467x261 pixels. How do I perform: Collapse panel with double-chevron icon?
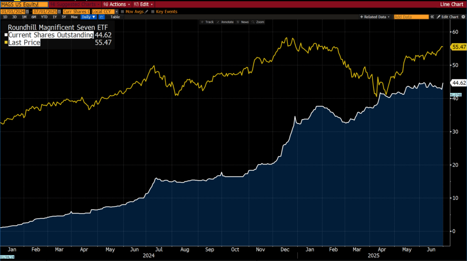(x=432, y=17)
